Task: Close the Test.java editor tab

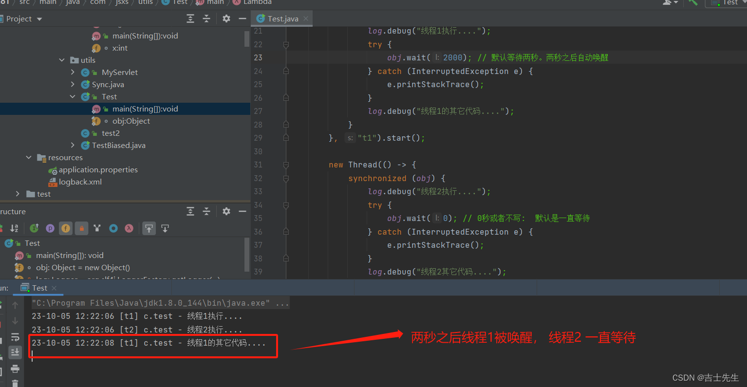Action: coord(306,18)
